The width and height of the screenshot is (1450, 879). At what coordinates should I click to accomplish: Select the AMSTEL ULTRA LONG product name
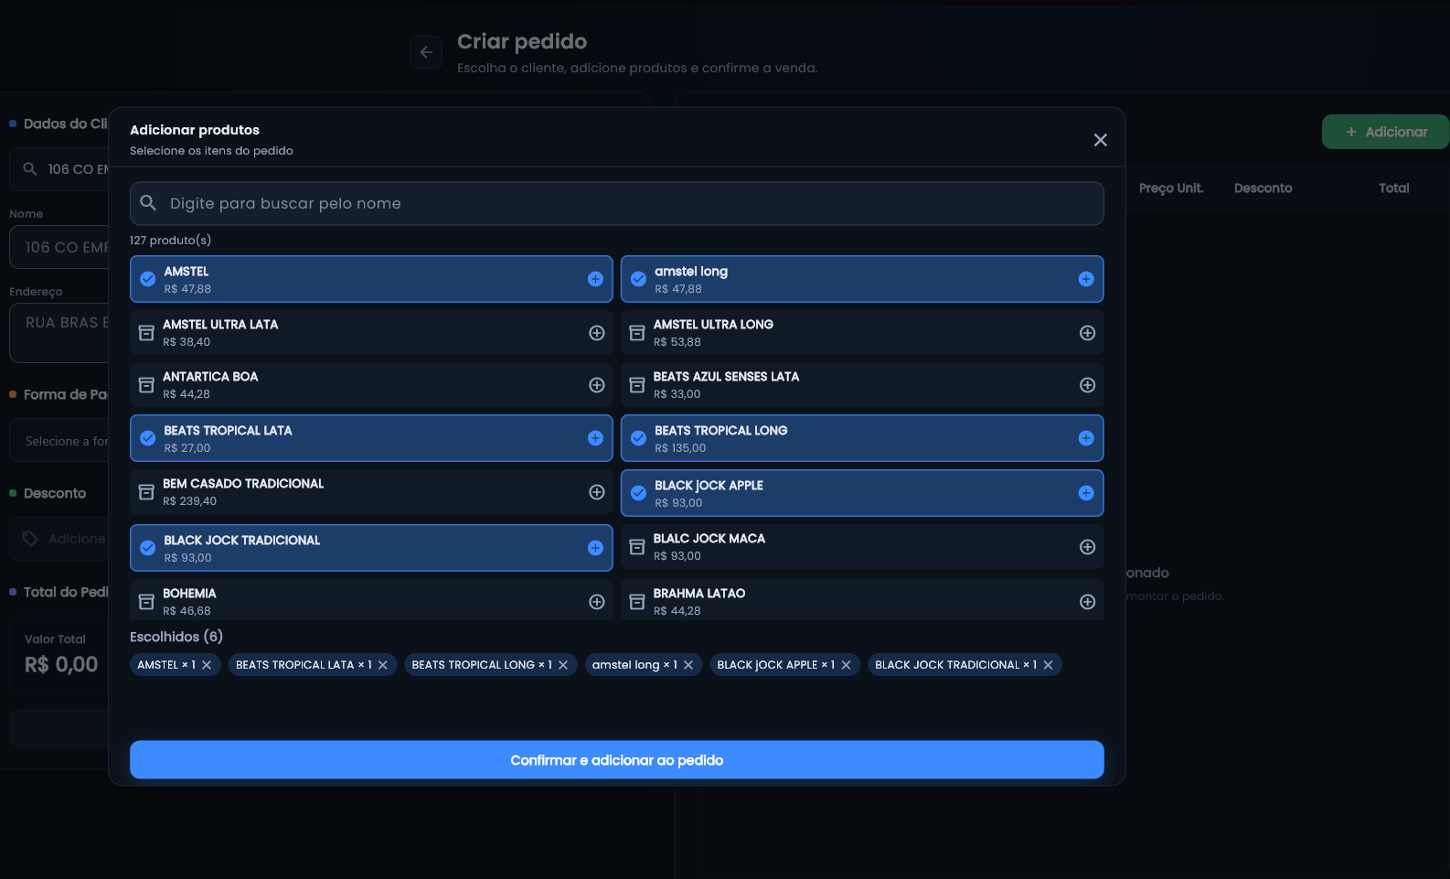click(x=713, y=325)
